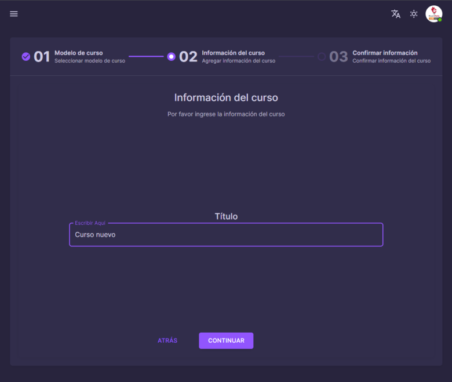Click the 'Escribir Aquí' floating field label
452x382 pixels.
90,223
